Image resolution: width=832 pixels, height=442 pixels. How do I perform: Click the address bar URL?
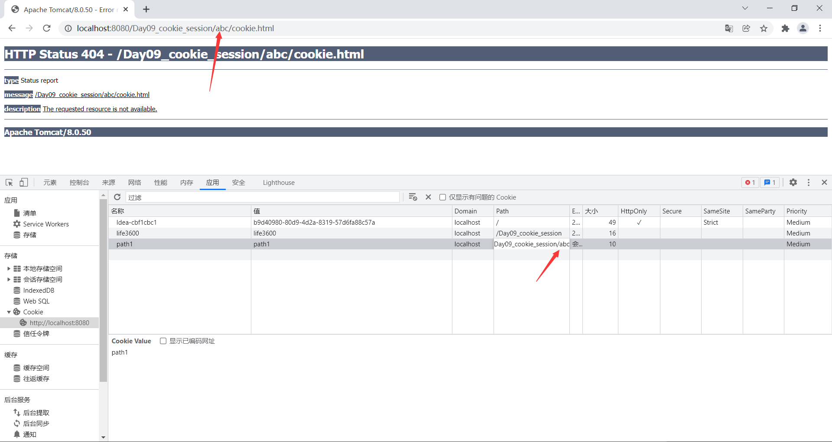175,28
